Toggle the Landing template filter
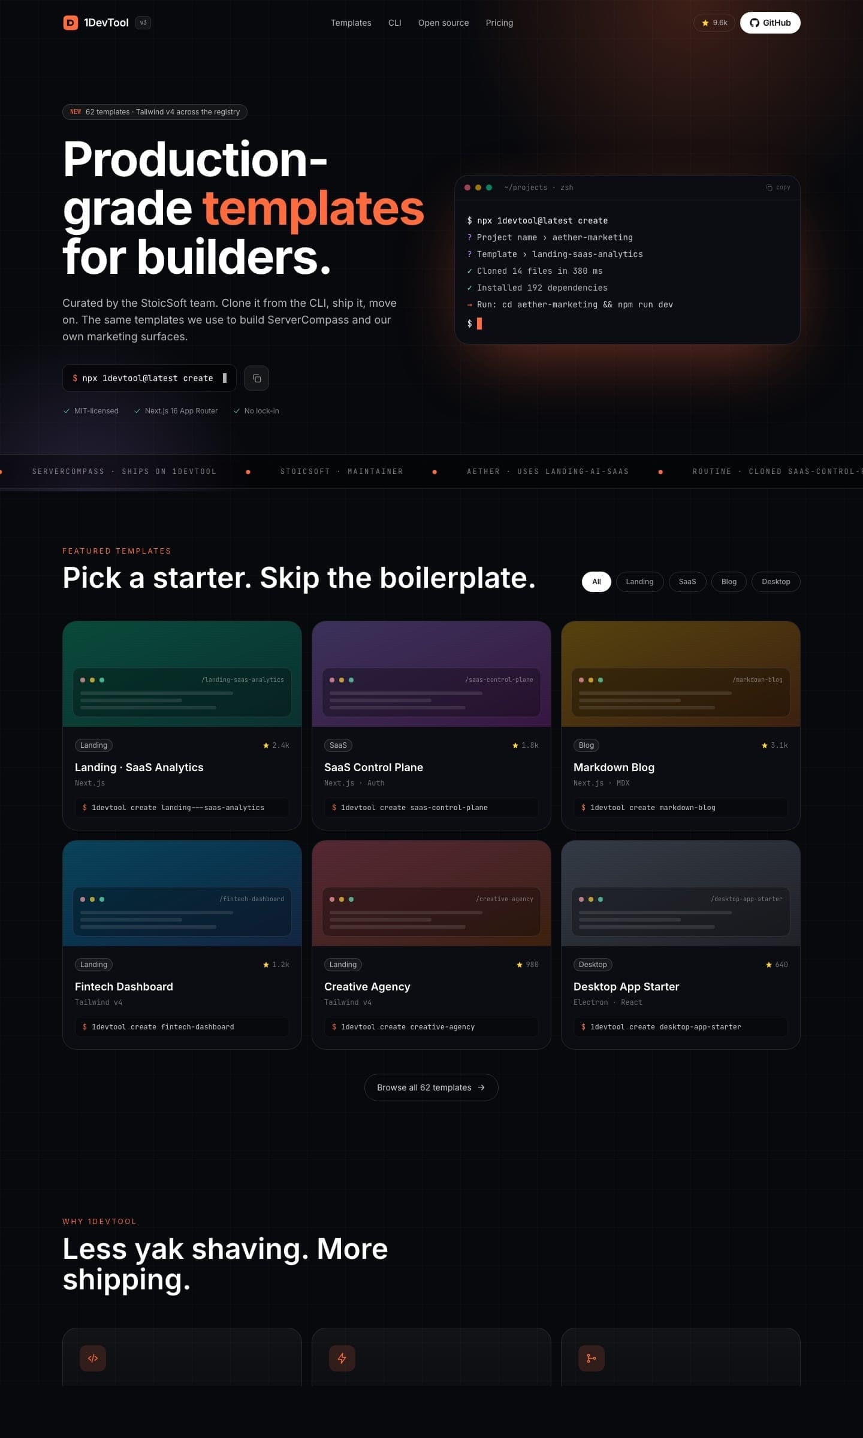The height and width of the screenshot is (1438, 863). [639, 582]
